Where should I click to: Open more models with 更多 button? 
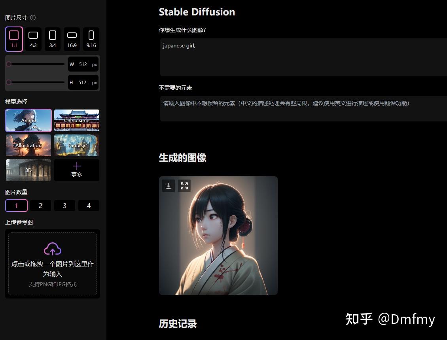pyautogui.click(x=77, y=170)
